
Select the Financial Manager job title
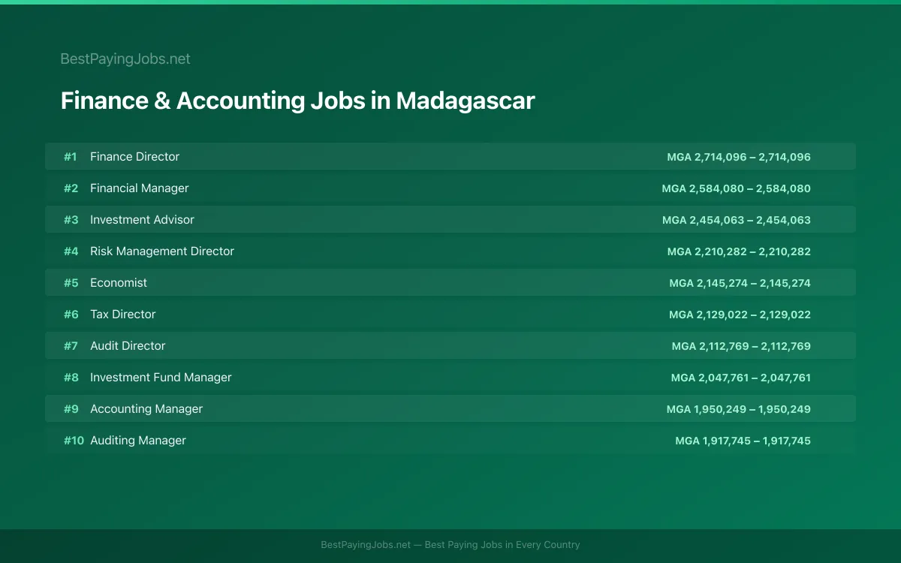click(139, 188)
